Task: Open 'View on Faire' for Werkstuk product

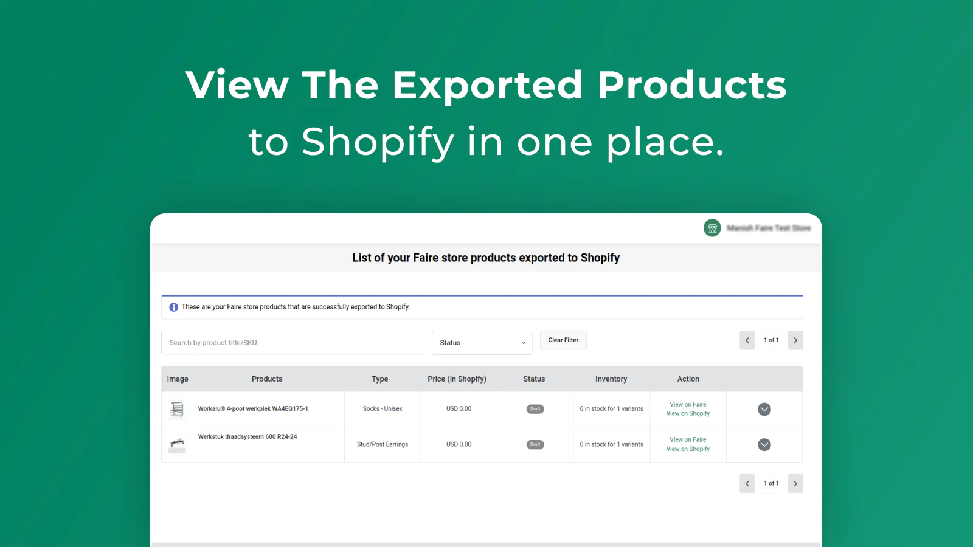Action: (688, 439)
